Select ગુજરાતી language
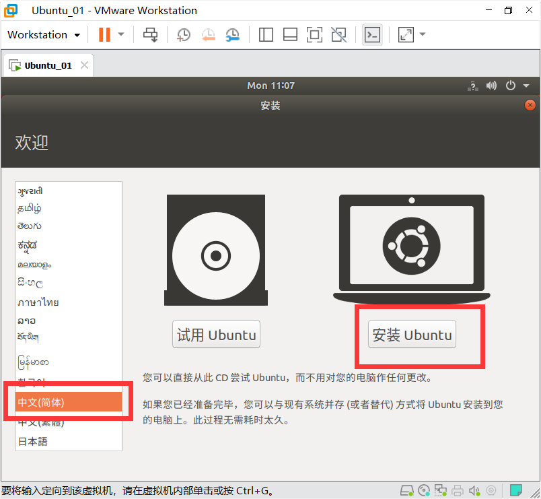 (69, 191)
